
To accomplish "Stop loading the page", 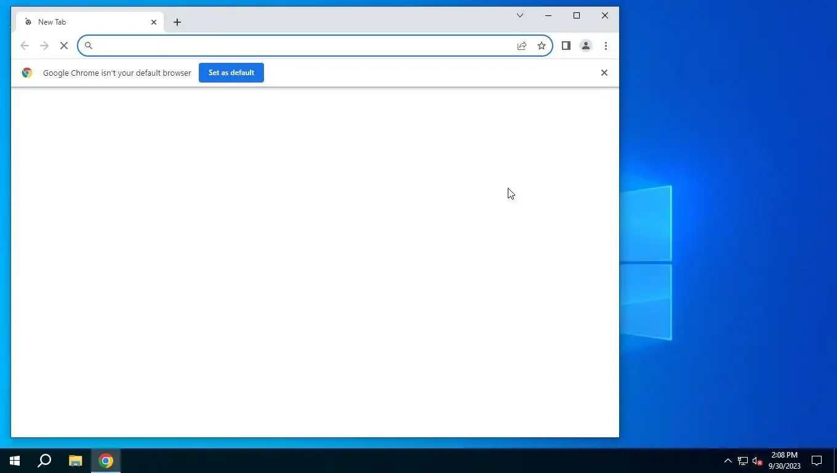I will pyautogui.click(x=64, y=46).
